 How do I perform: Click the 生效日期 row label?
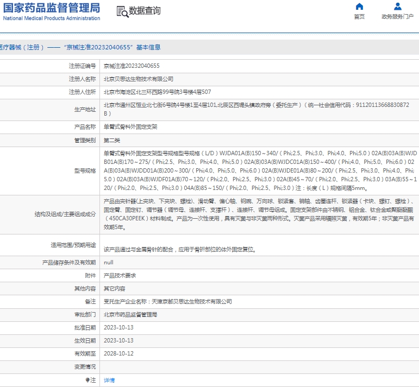point(85,341)
